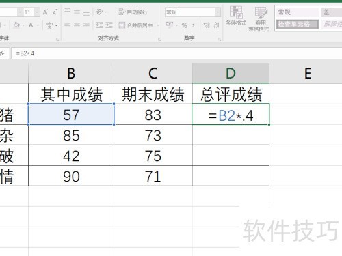Increase the cell indent
The image size is (342, 256).
pos(109,25)
